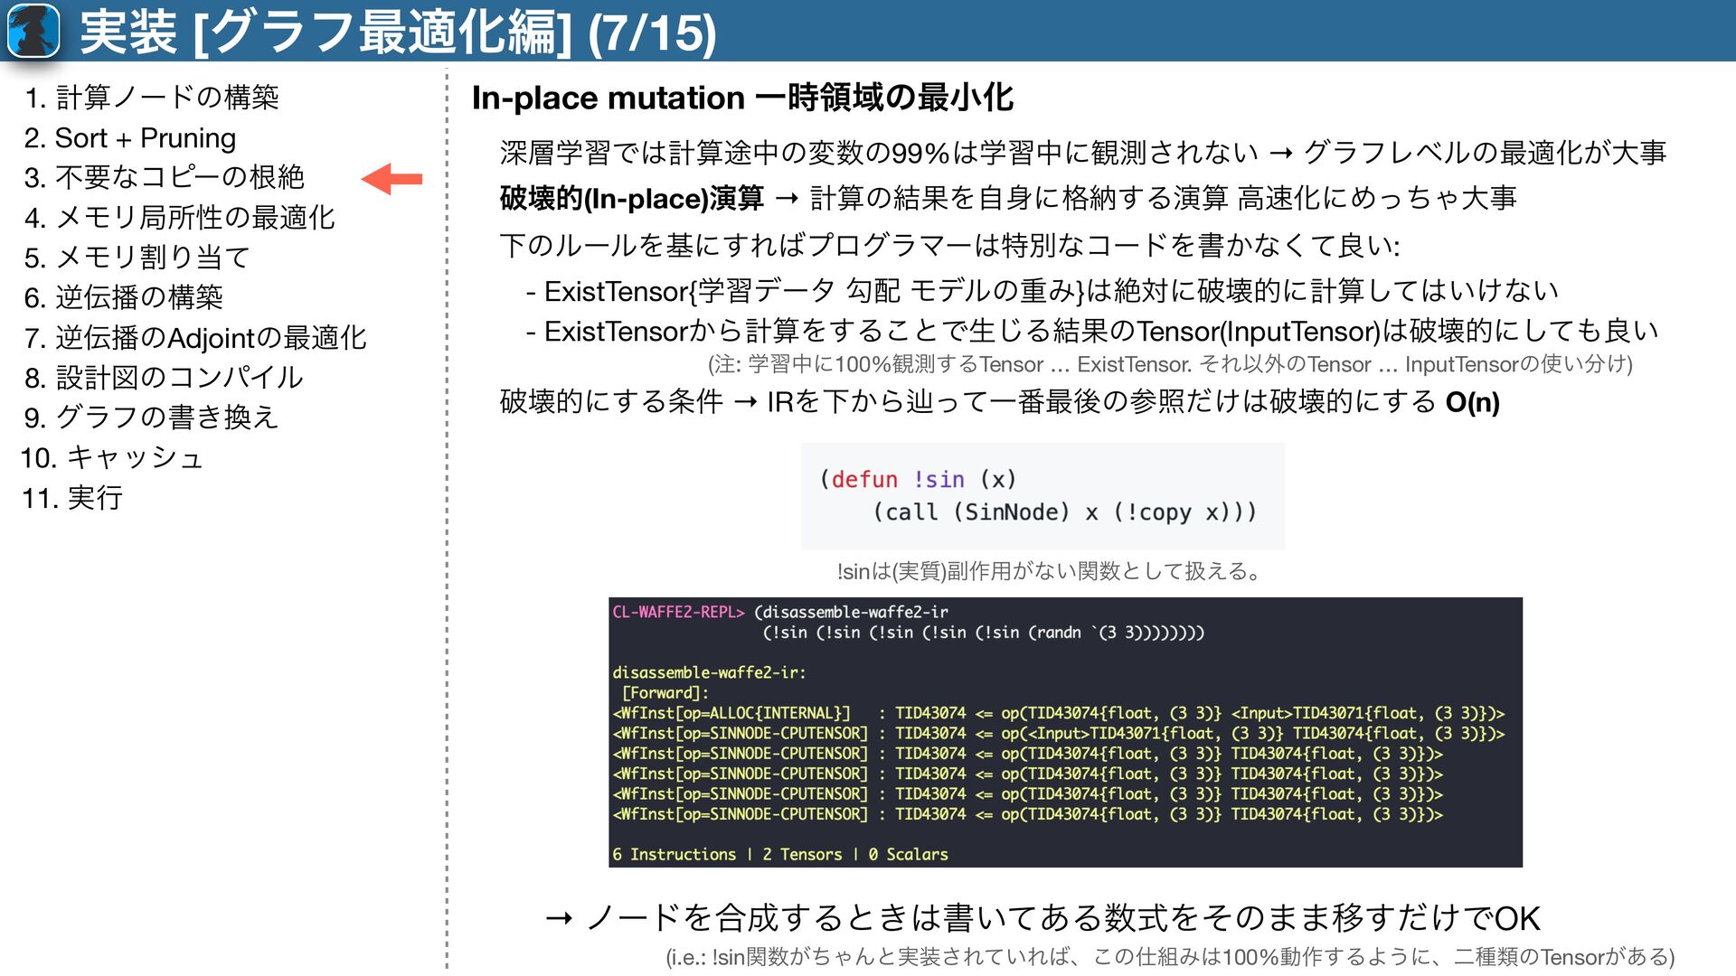Viewport: 1736px width, 976px height.
Task: Click the bold O(n) text
Action: click(x=1472, y=402)
